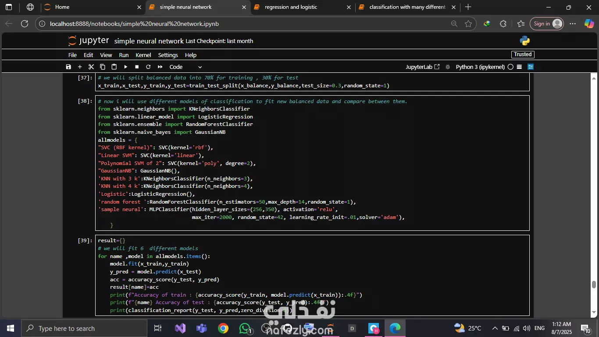Image resolution: width=599 pixels, height=337 pixels.
Task: Enable the debugger bug icon
Action: pyautogui.click(x=448, y=67)
